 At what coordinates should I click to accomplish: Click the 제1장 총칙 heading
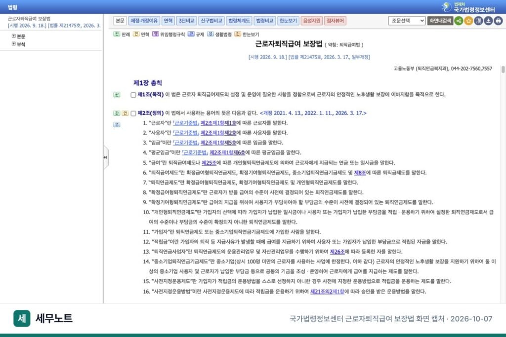click(147, 83)
